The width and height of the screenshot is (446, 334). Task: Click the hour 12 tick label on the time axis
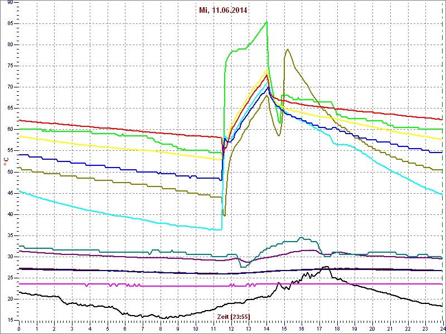pyautogui.click(x=231, y=329)
